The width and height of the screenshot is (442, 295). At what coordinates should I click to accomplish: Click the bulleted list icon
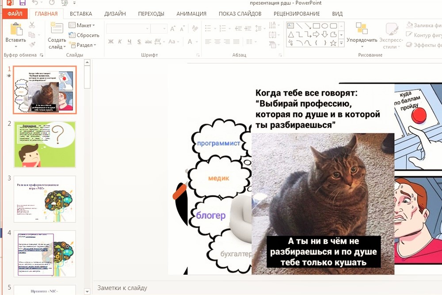click(208, 28)
